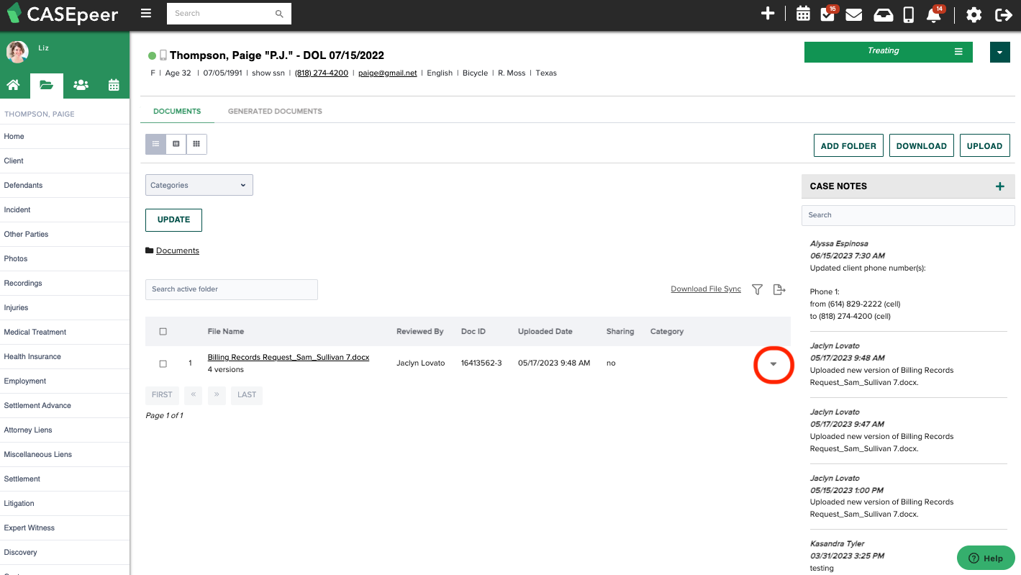Switch to Generated Documents tab
The height and width of the screenshot is (575, 1021).
(275, 112)
